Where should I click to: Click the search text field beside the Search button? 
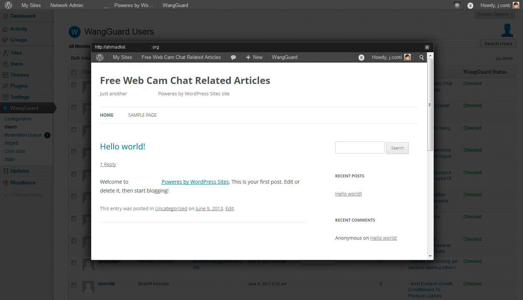tap(360, 148)
